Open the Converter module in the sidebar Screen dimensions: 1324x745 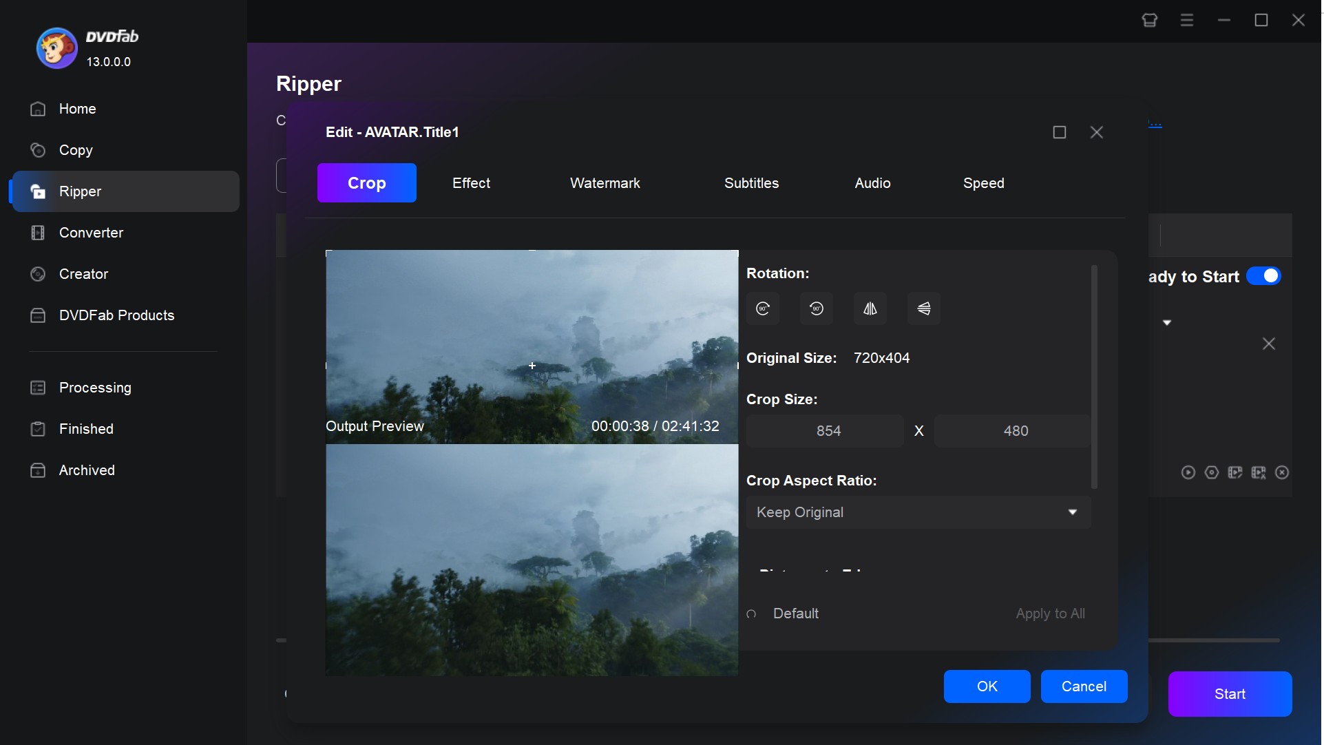(91, 233)
